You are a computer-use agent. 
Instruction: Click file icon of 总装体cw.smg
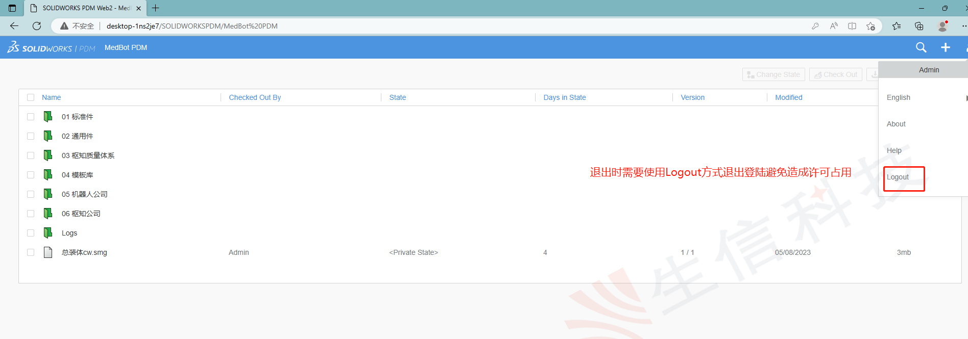click(x=48, y=252)
